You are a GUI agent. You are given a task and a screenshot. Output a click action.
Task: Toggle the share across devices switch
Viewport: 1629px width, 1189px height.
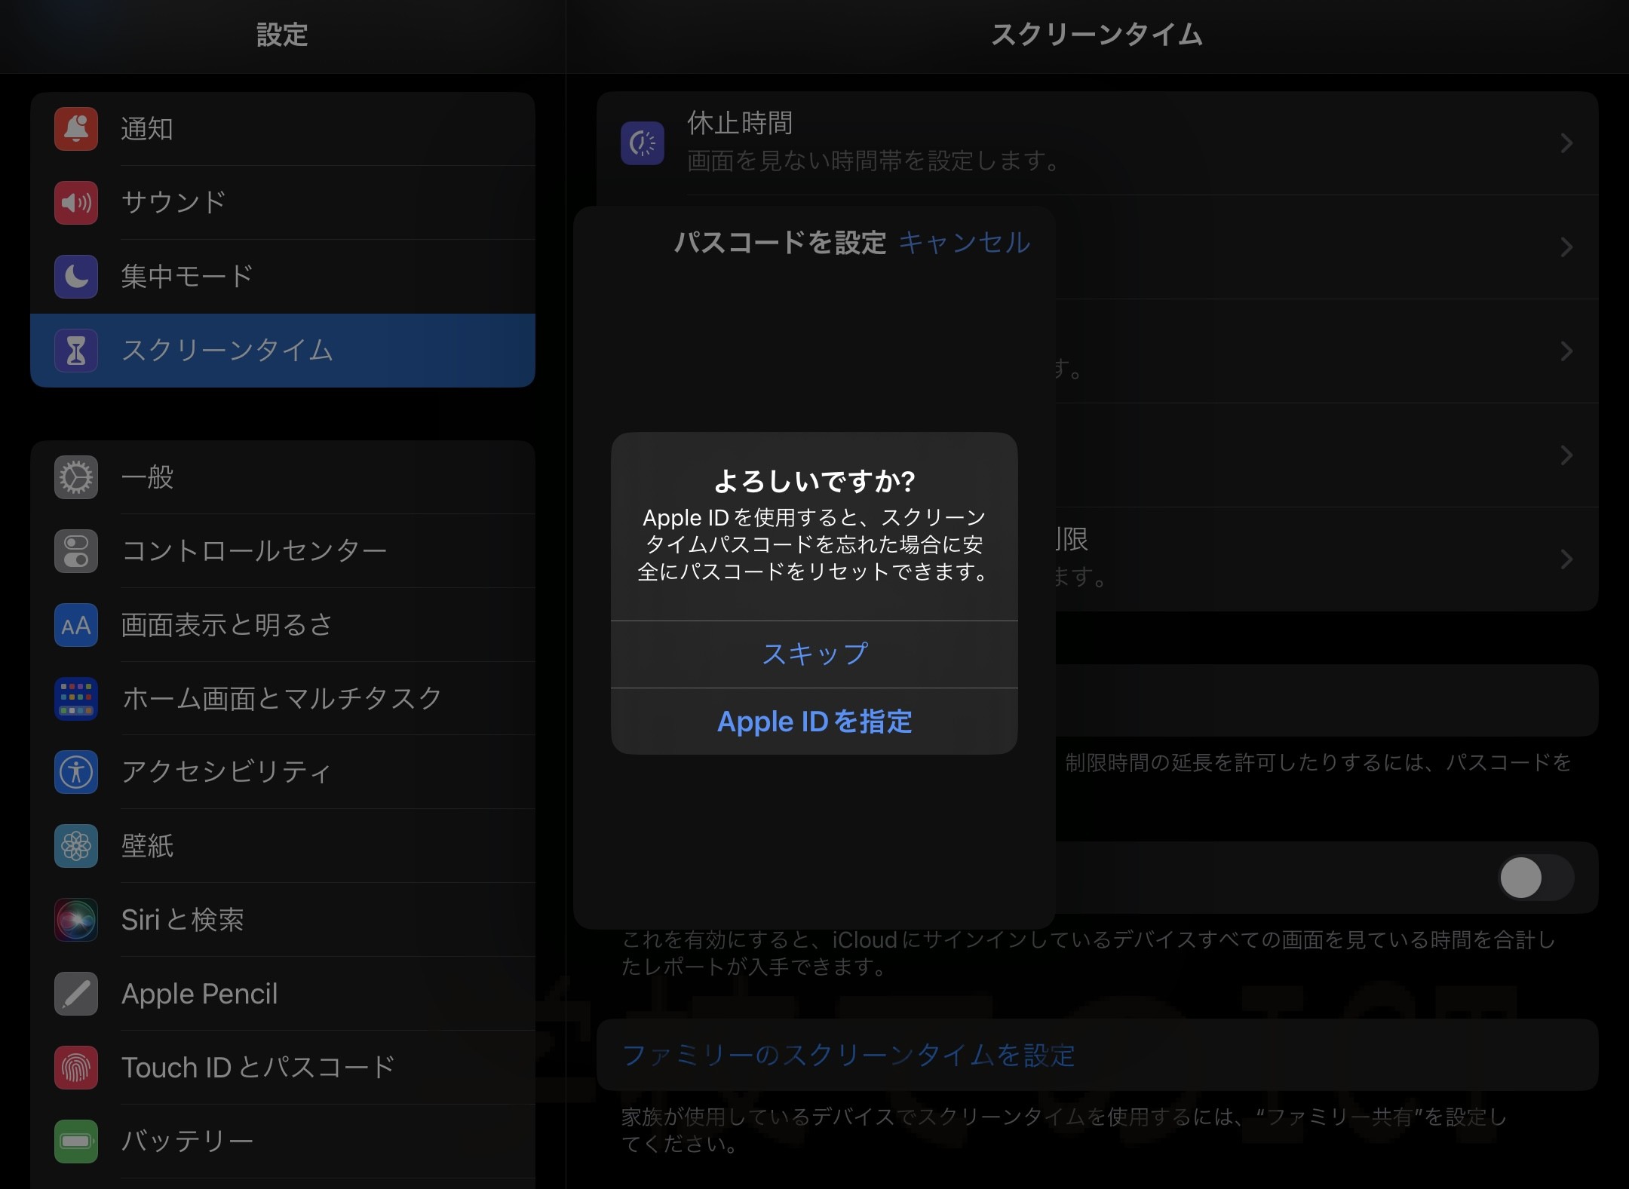(1535, 878)
